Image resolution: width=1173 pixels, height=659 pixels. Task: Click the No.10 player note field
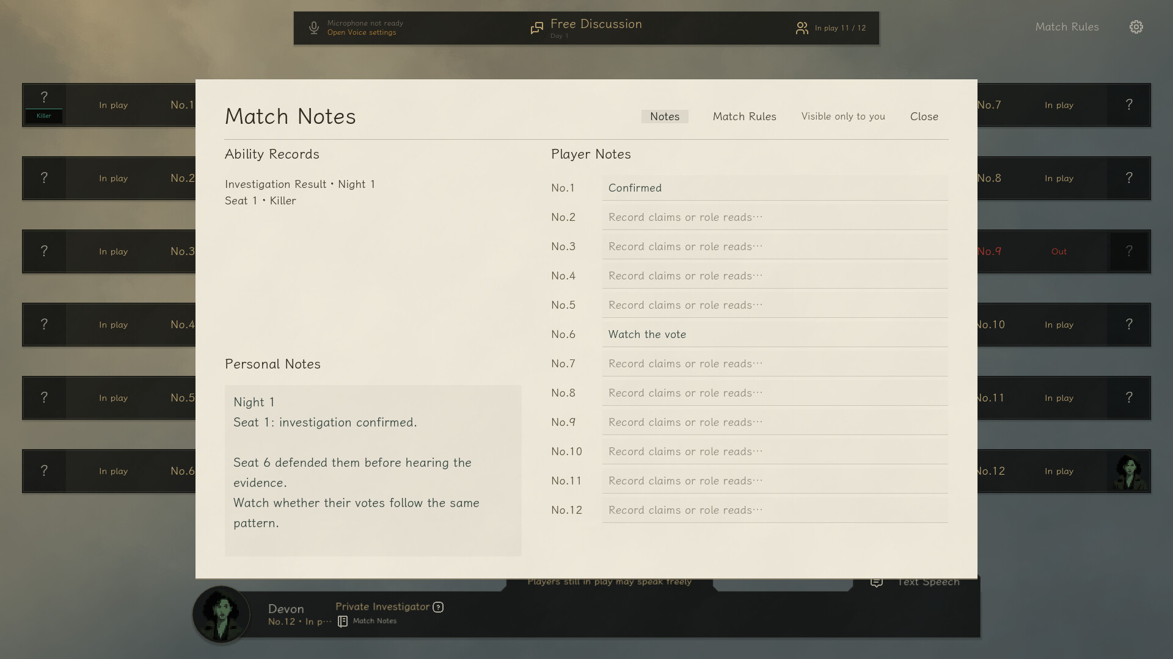[775, 452]
